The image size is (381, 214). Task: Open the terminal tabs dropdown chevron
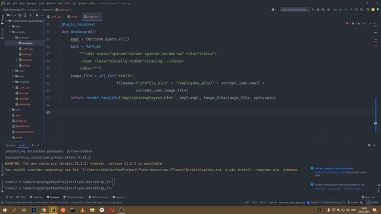point(38,145)
